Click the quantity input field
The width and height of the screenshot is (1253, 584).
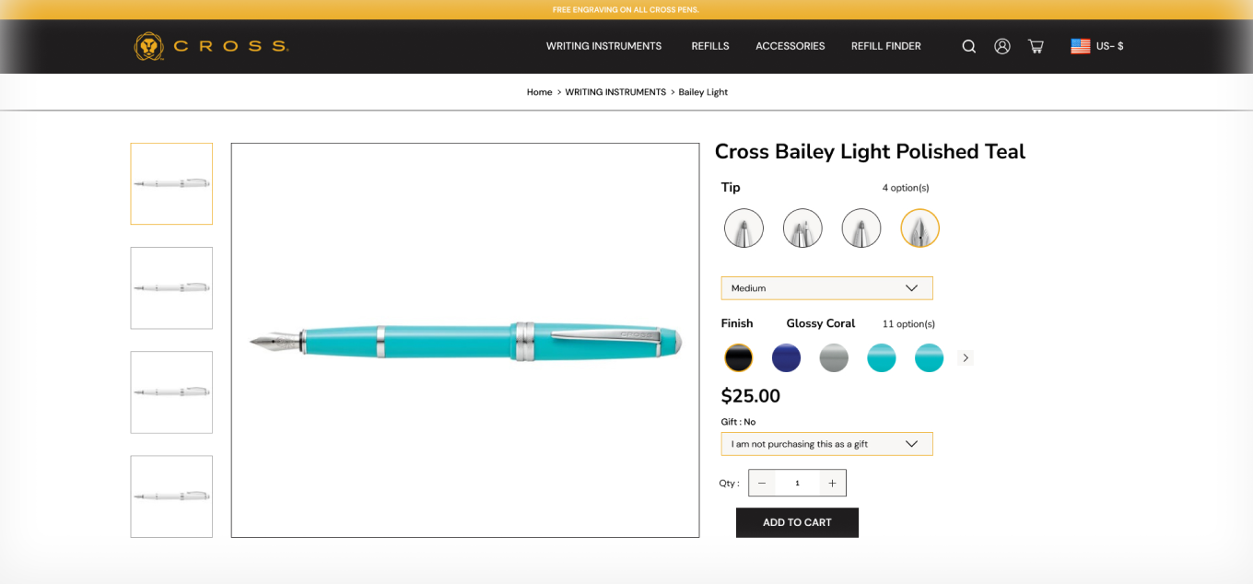(797, 484)
